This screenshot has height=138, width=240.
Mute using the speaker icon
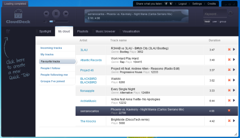[45, 21]
